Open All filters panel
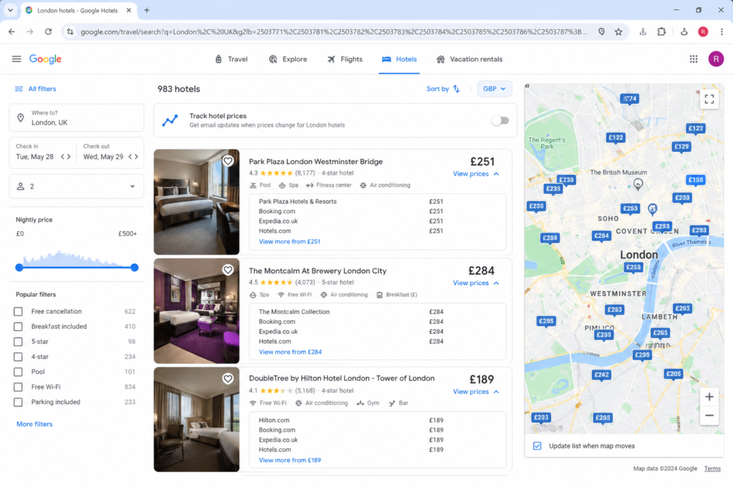733x489 pixels. 36,89
